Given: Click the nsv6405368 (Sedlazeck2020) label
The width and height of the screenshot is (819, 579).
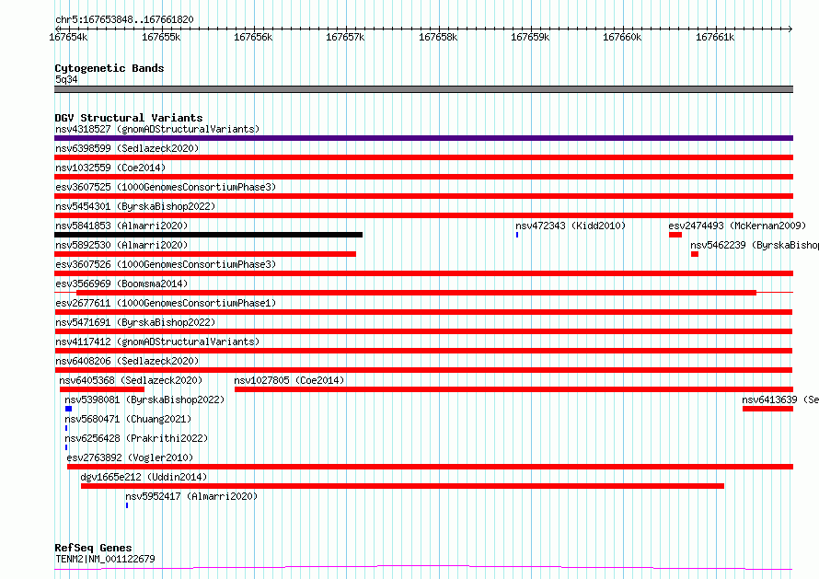Looking at the screenshot, I should pyautogui.click(x=131, y=380).
